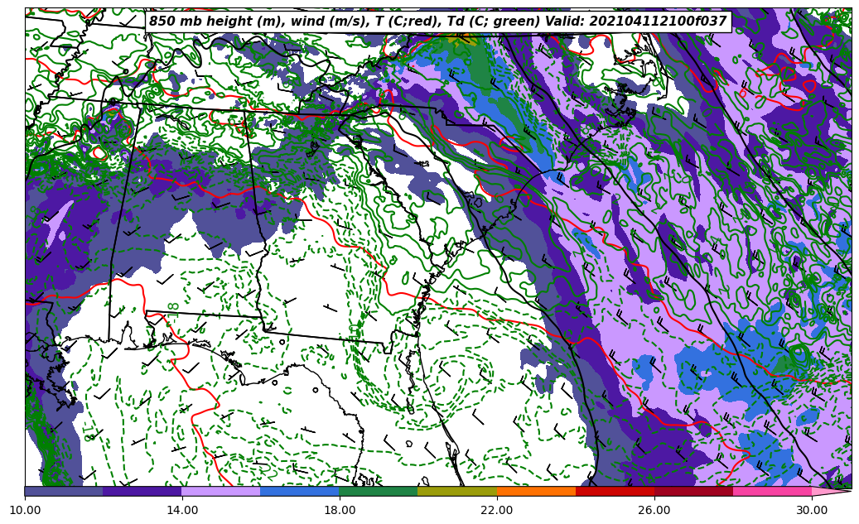Pick the orange 22–24 colorbar segment
This screenshot has width=859, height=524.
point(536,491)
